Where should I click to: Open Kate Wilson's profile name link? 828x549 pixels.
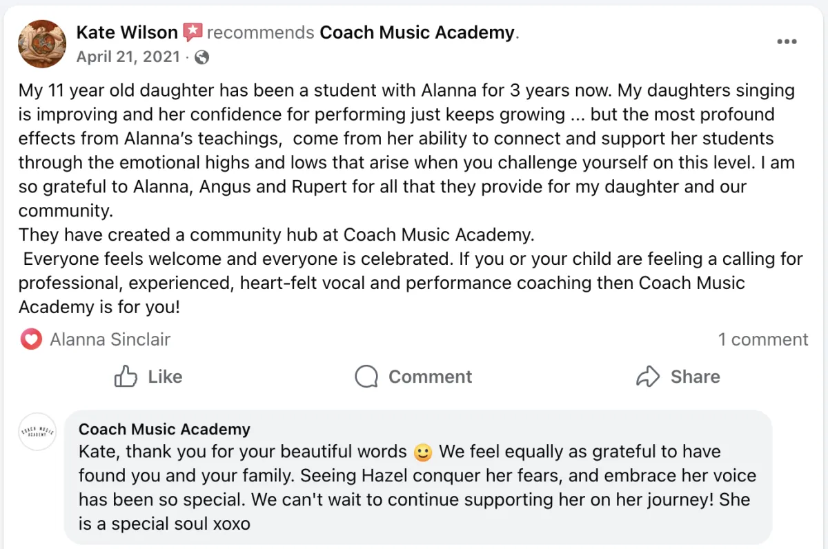pyautogui.click(x=127, y=32)
